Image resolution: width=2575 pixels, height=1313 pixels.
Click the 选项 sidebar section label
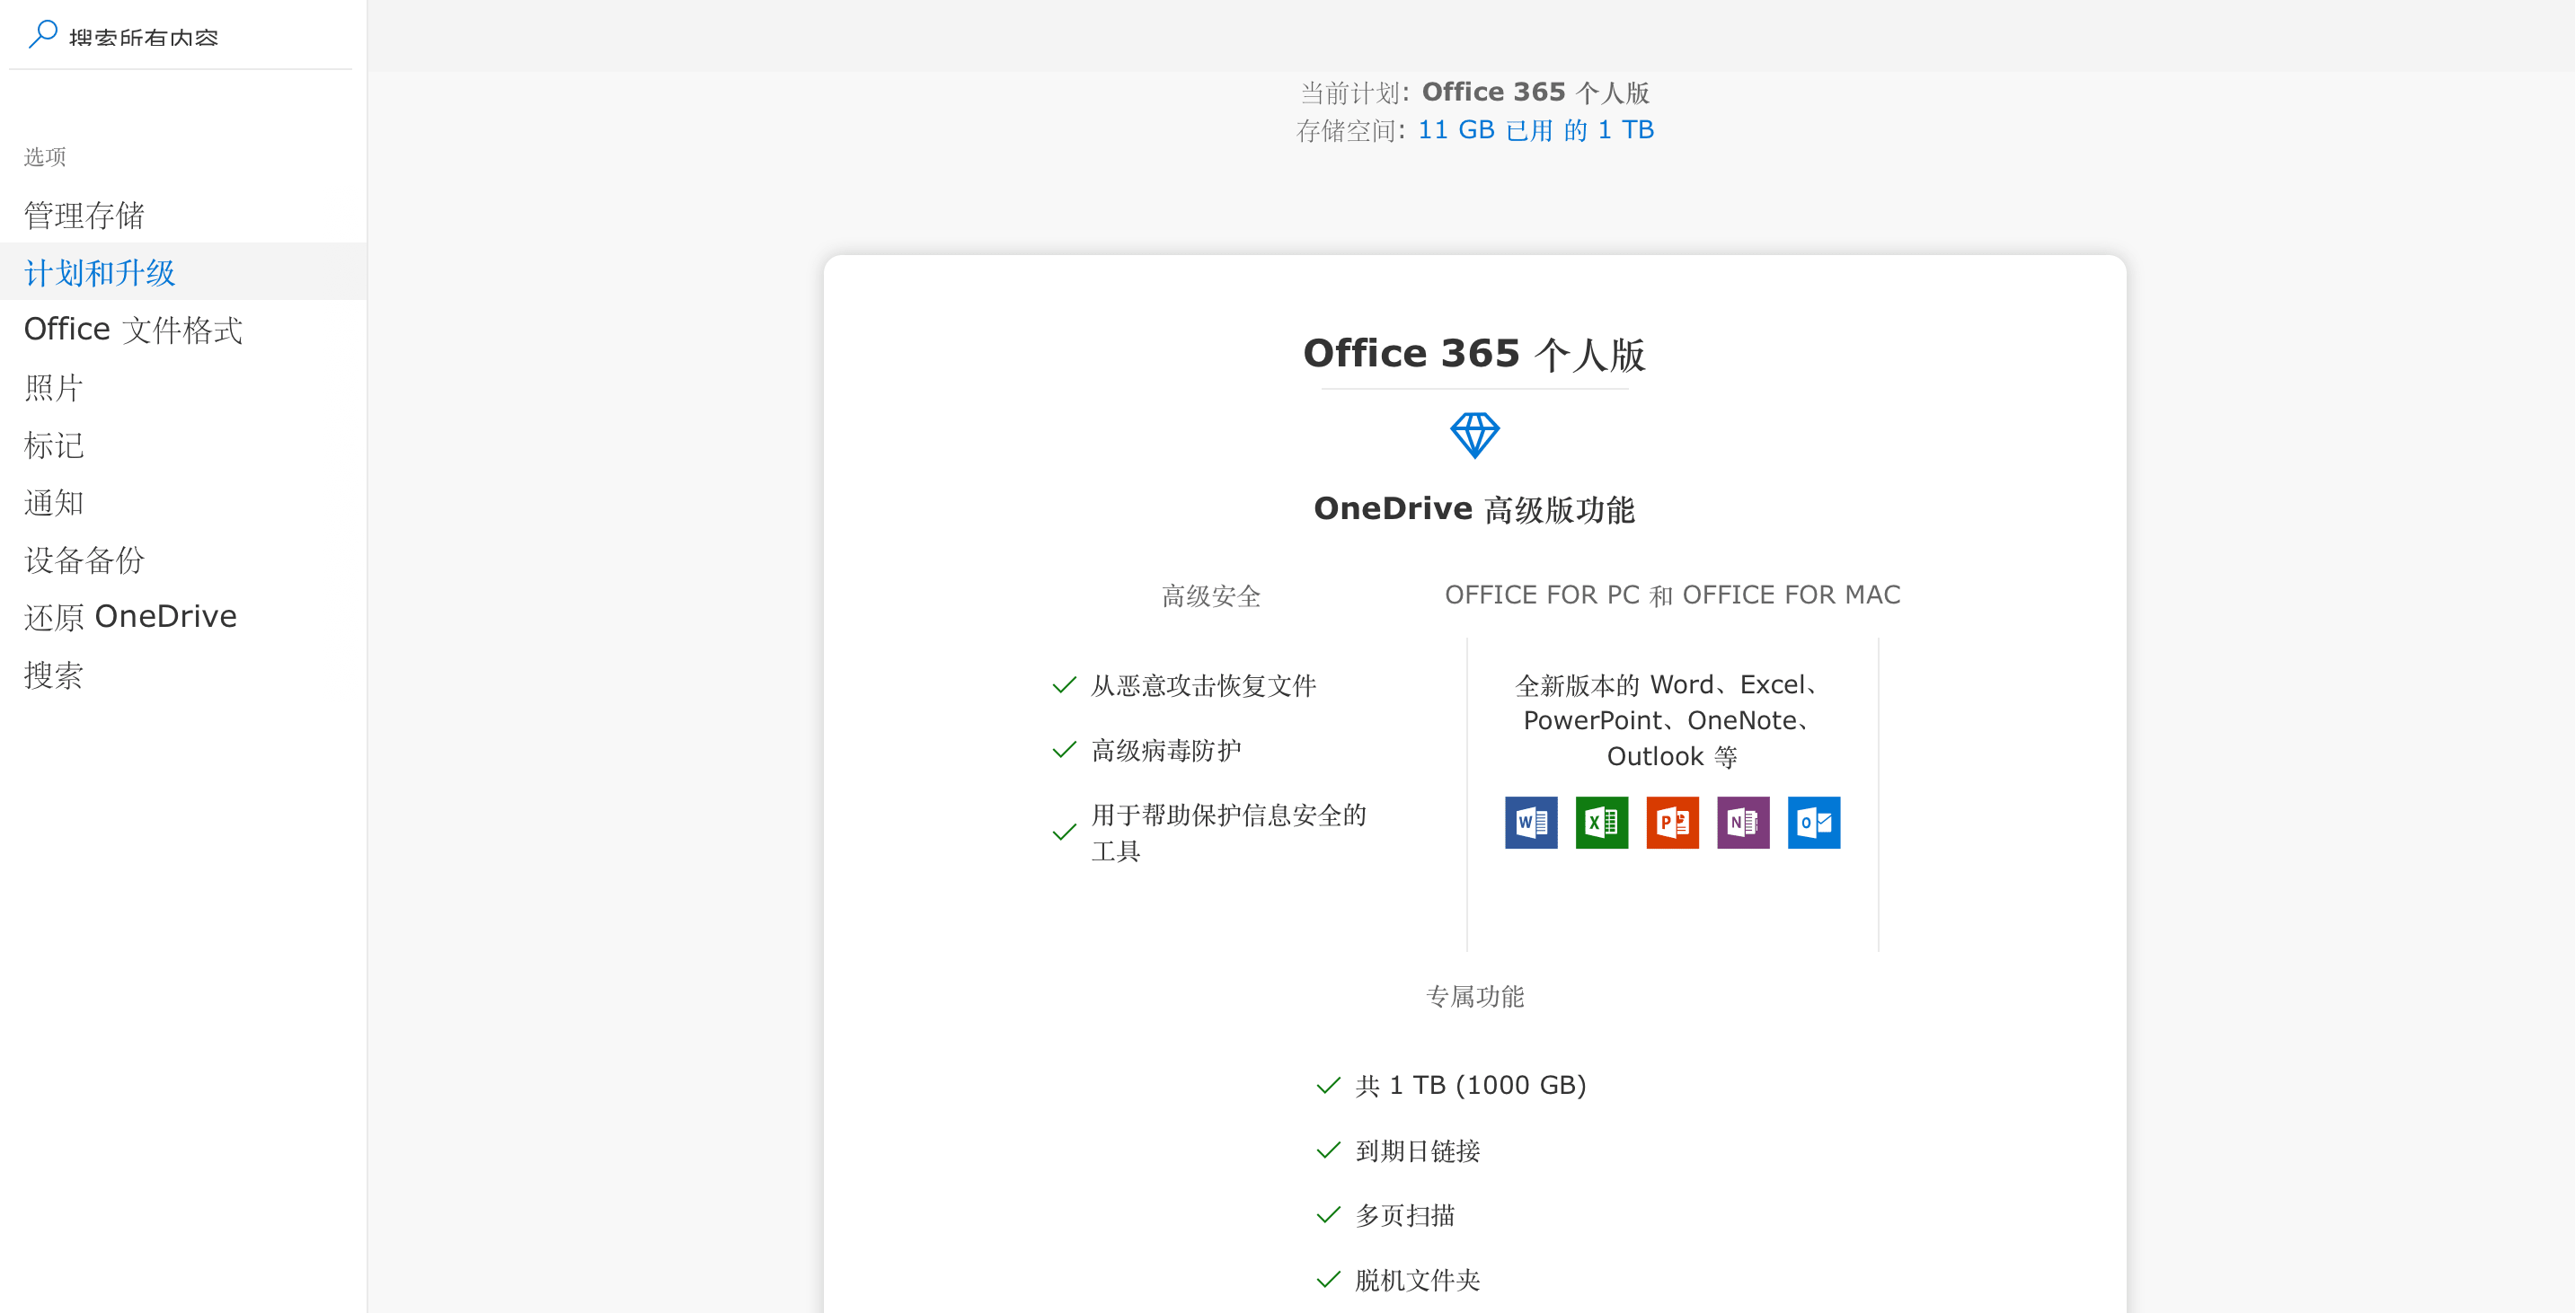[x=45, y=157]
